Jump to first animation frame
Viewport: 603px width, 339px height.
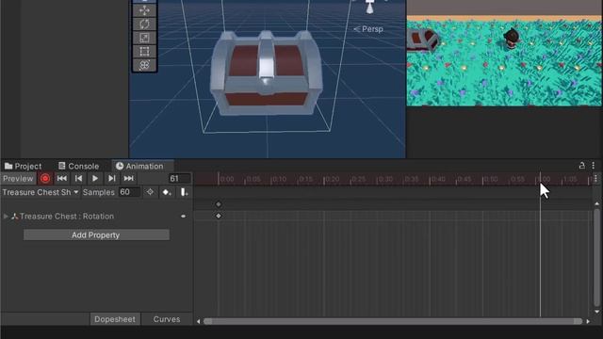61,178
